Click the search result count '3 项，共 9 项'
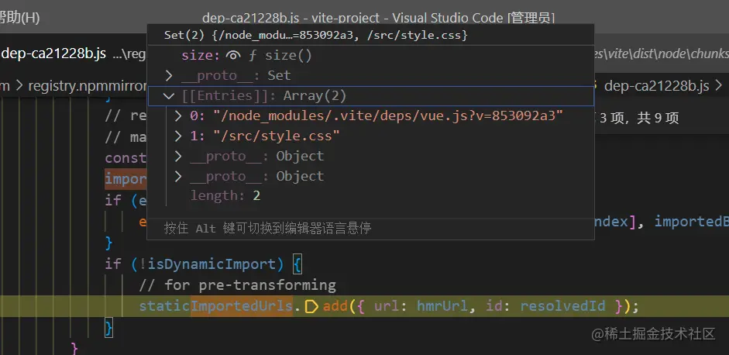The width and height of the screenshot is (729, 355). (639, 118)
